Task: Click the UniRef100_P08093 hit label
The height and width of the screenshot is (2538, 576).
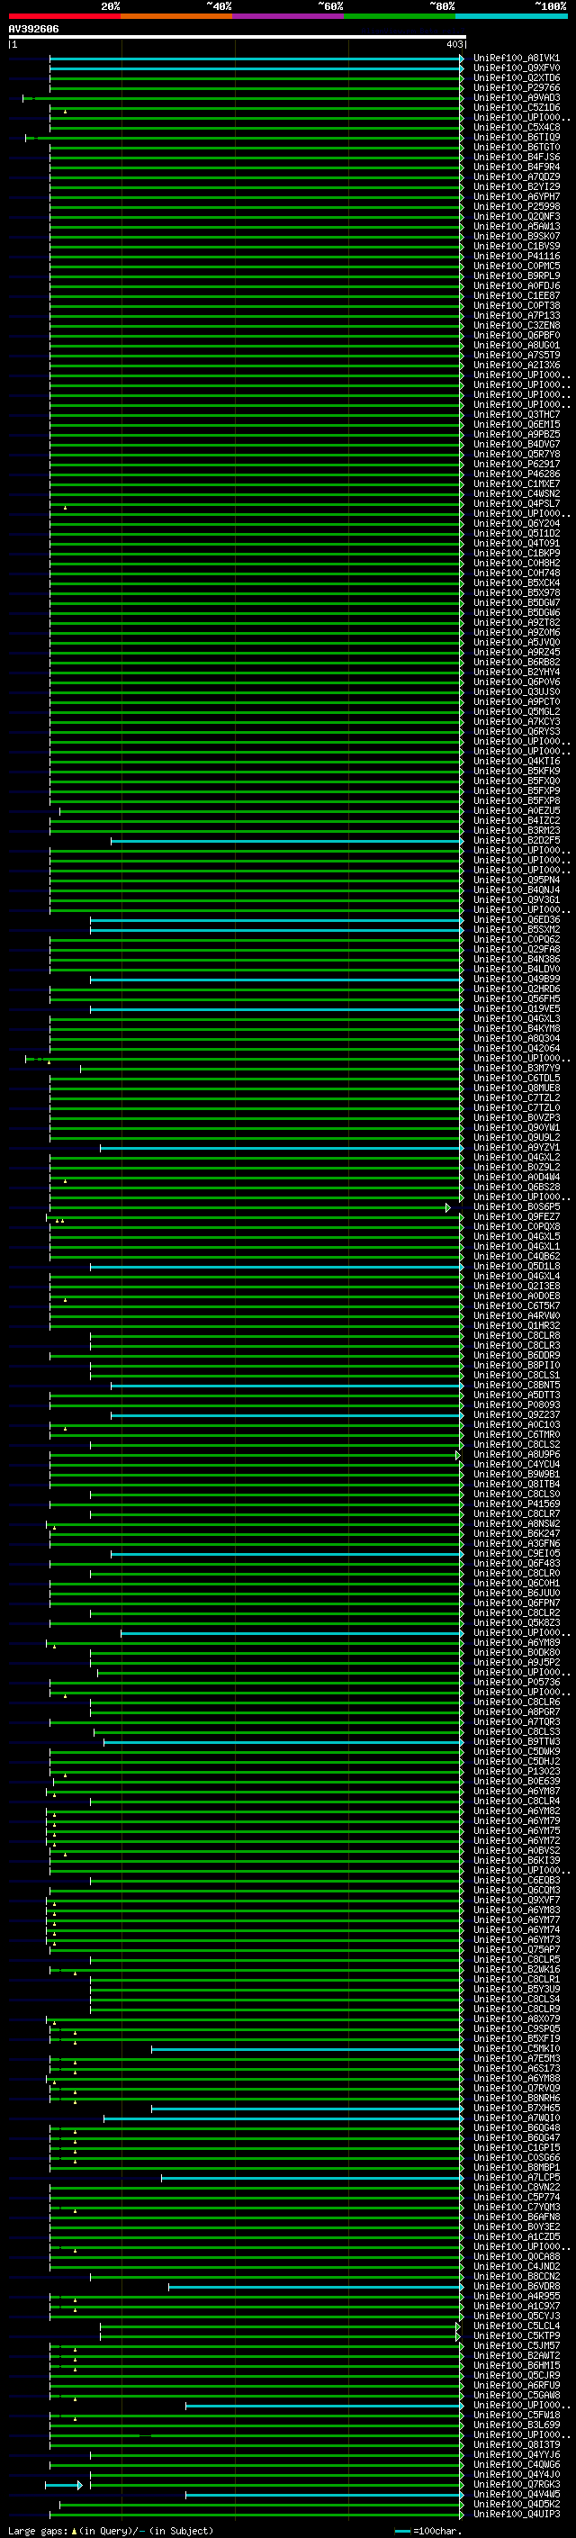Action: pos(516,1405)
